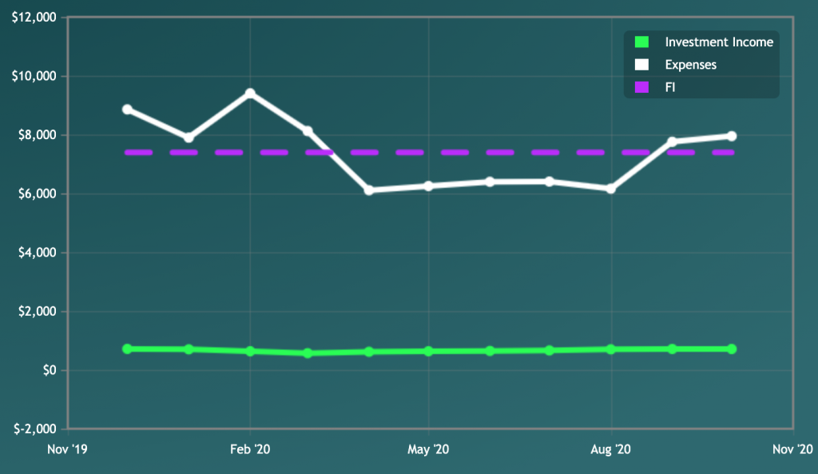This screenshot has height=474, width=818.
Task: Select the Expenses data point at May '20
Action: click(429, 186)
